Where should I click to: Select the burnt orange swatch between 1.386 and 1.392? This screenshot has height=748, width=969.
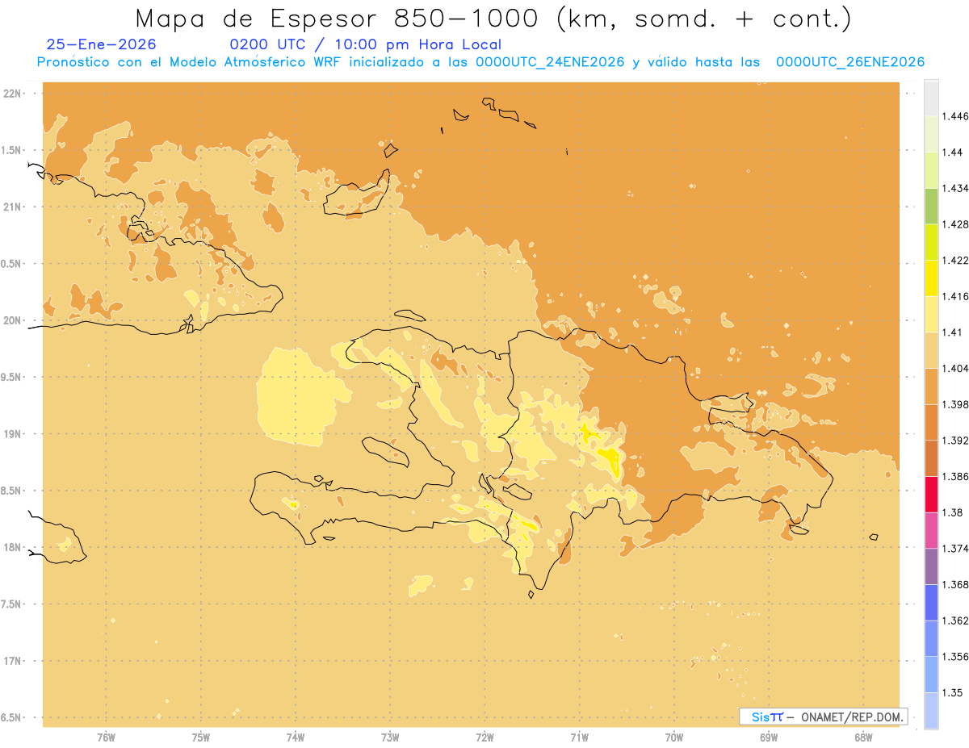931,458
